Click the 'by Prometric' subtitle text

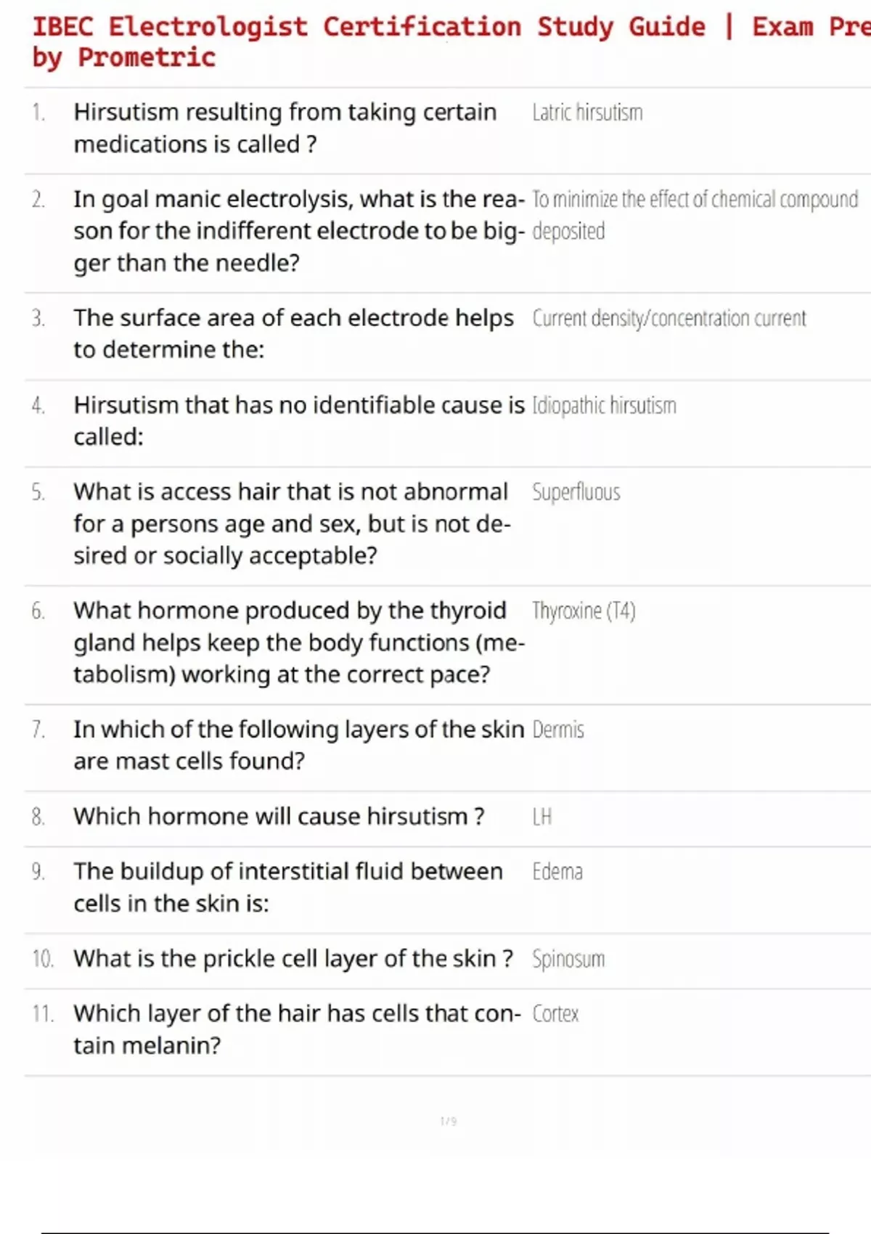[124, 57]
